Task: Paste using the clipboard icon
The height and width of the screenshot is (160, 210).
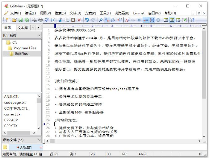Action: click(x=73, y=20)
